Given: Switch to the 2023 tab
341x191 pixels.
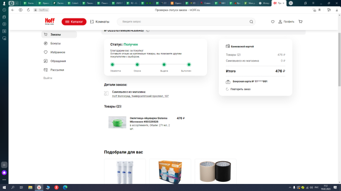Looking at the screenshot, I should tap(117, 3).
